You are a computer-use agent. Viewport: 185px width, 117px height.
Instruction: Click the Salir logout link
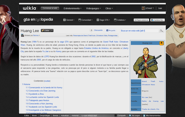160,8
